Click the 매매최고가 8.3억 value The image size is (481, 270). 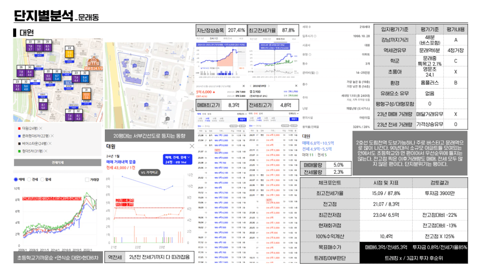234,105
